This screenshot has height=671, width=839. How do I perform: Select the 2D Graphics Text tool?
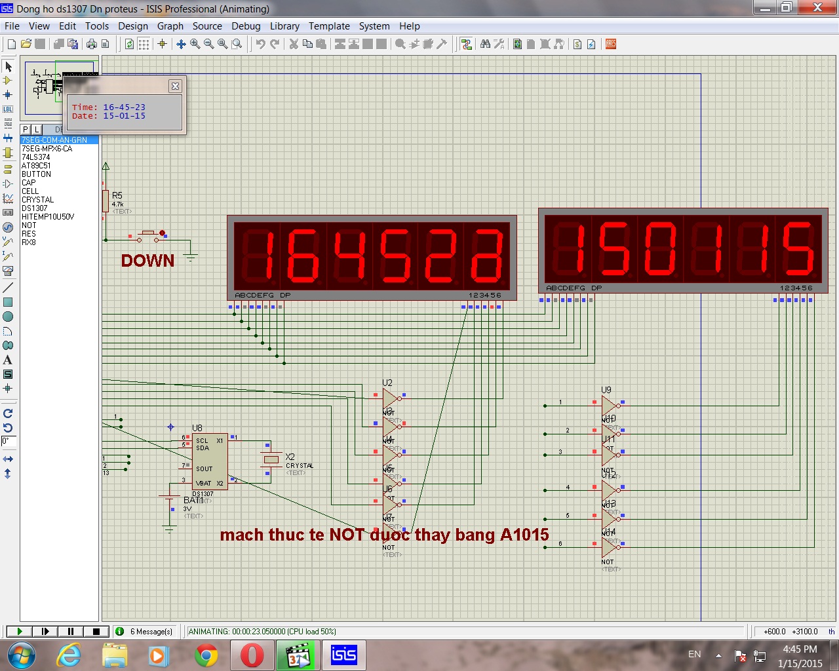pos(8,360)
